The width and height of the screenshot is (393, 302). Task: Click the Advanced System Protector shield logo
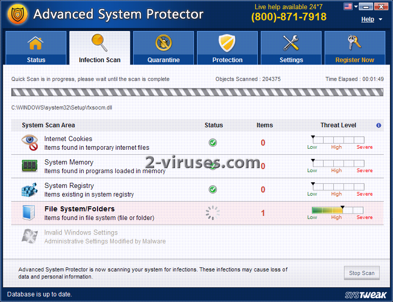(17, 14)
